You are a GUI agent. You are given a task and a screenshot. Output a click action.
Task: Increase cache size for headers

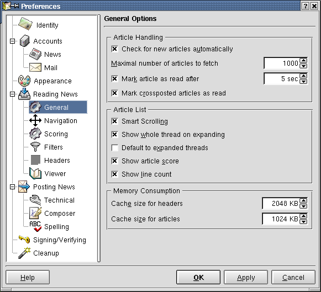[x=303, y=200]
